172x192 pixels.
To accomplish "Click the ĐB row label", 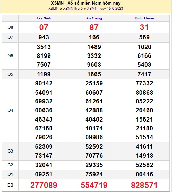I will coord(10,185).
